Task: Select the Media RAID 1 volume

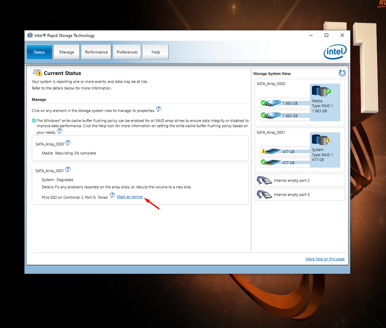Action: (325, 102)
